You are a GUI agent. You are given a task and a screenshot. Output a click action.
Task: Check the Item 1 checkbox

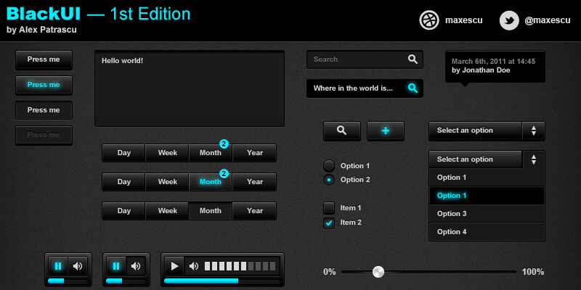(x=329, y=208)
